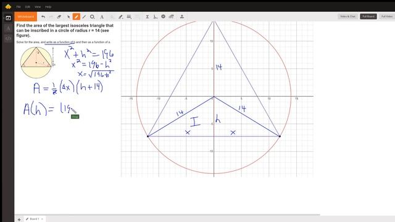395x222 pixels.
Task: Switch to Video & Chat layout
Action: pyautogui.click(x=347, y=17)
